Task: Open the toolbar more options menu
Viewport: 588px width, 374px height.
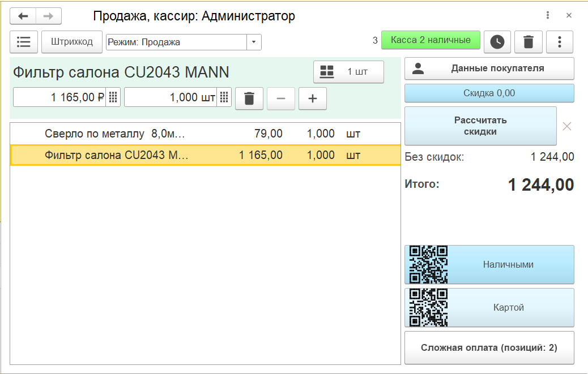Action: (x=560, y=41)
